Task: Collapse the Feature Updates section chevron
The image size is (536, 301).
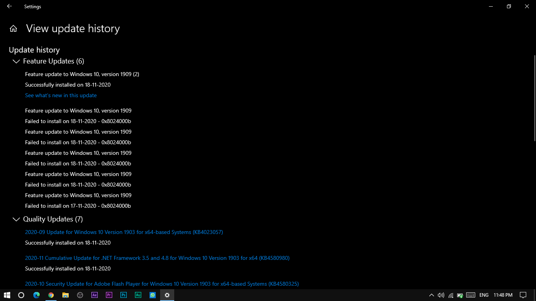Action: 16,61
